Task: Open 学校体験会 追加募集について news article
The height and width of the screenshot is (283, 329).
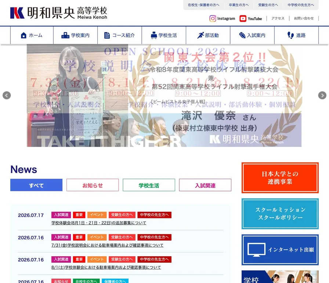Action: 99,223
